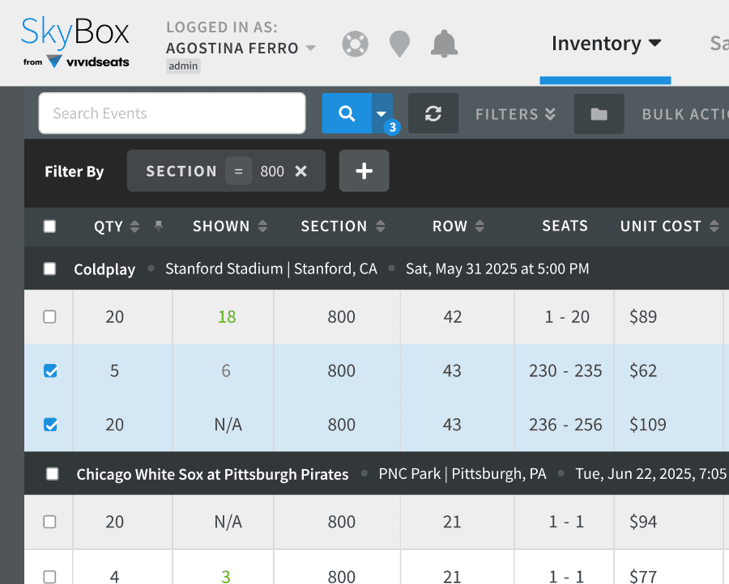The height and width of the screenshot is (584, 729).
Task: Add a new filter with plus button
Action: 364,171
